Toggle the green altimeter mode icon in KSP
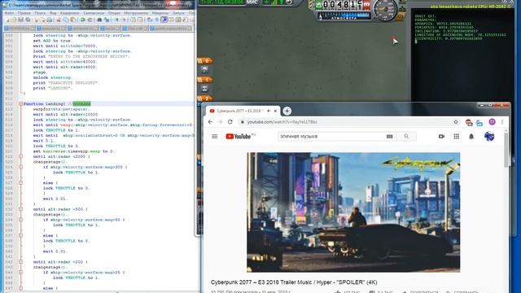Screen dimensions: 521x293 [x=318, y=5]
